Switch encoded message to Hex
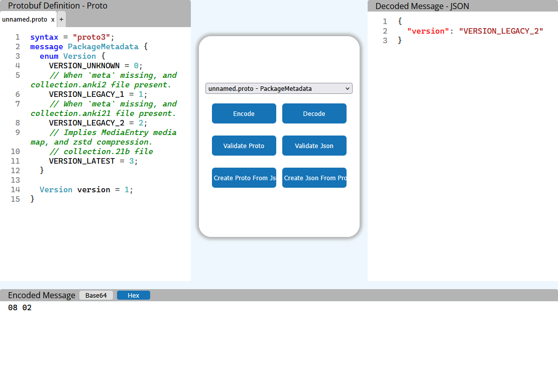This screenshot has height=382, width=558. pyautogui.click(x=134, y=295)
